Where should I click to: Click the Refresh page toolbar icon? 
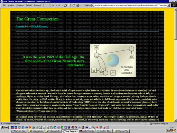[69, 5]
